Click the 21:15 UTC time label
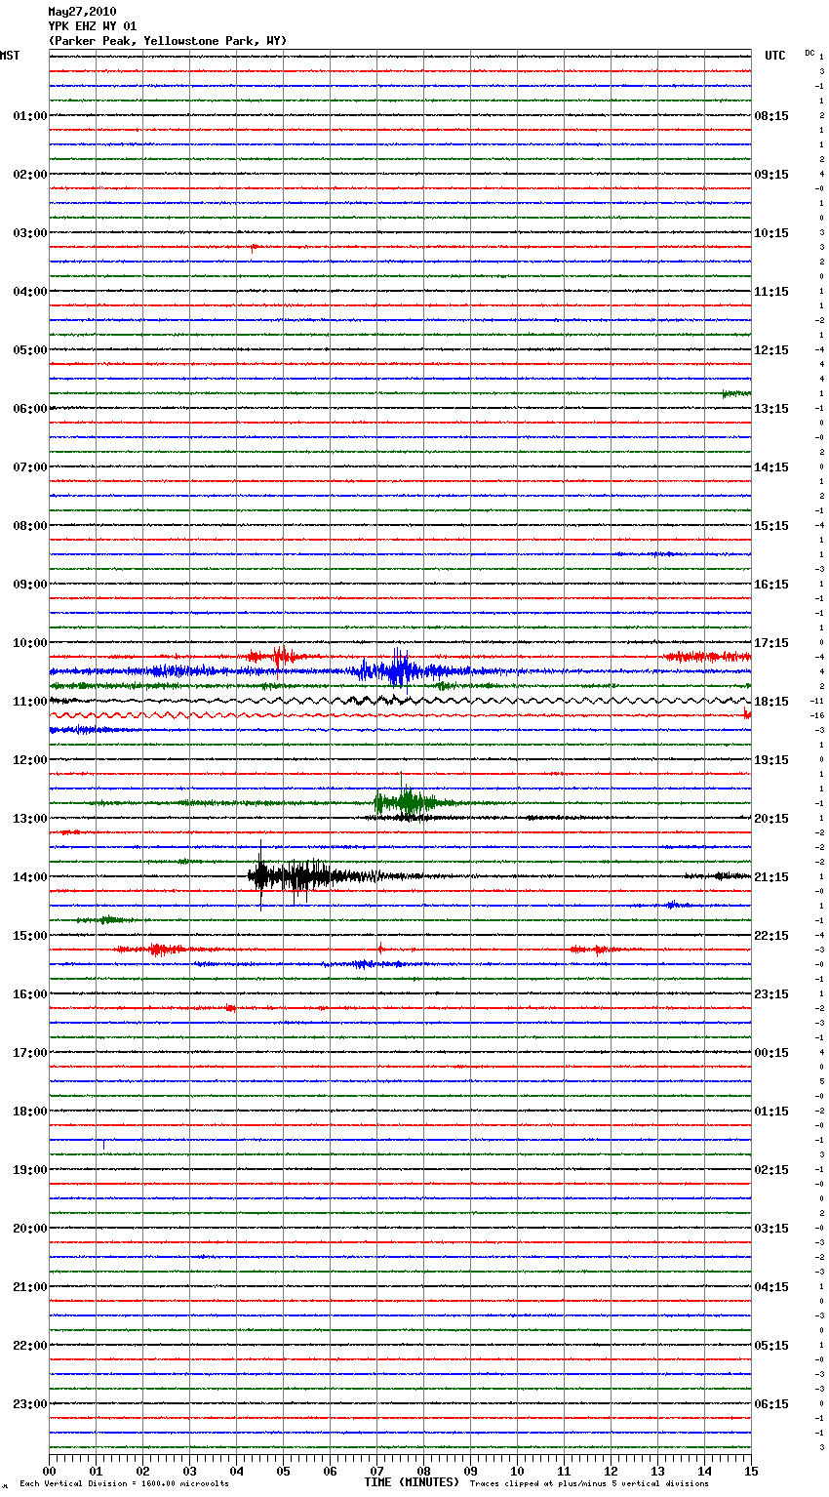The height and width of the screenshot is (1497, 829). tap(771, 877)
